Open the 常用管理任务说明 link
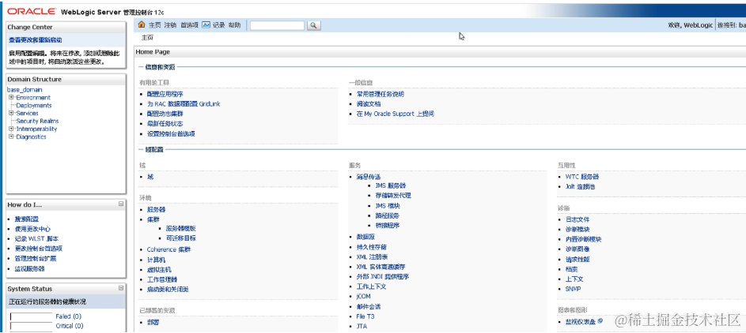Image resolution: width=746 pixels, height=333 pixels. coord(381,94)
